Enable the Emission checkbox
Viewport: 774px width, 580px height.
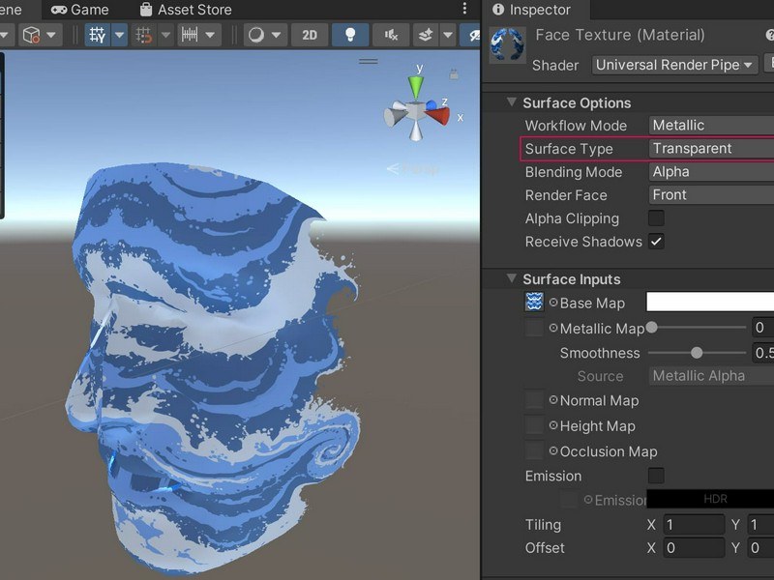point(656,476)
